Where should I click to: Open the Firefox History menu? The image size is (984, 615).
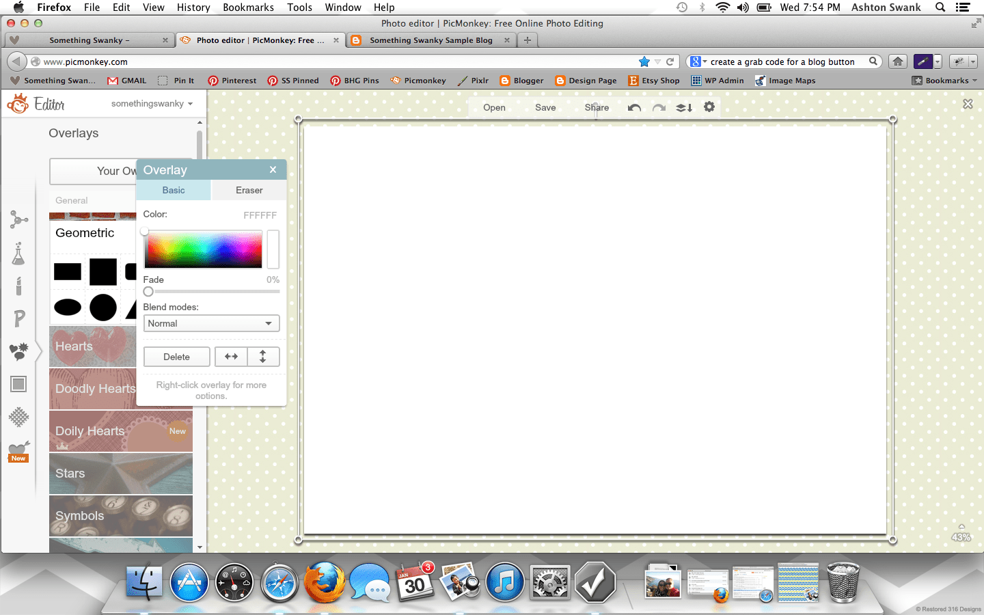(193, 8)
